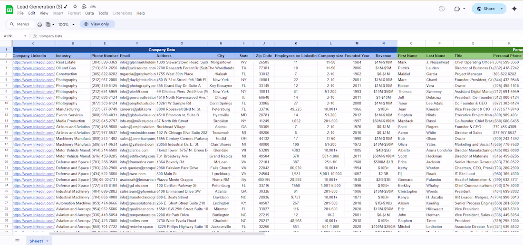This screenshot has height=245, width=523.
Task: Click the Piazza Monte Grappa address cell
Action: point(182,180)
